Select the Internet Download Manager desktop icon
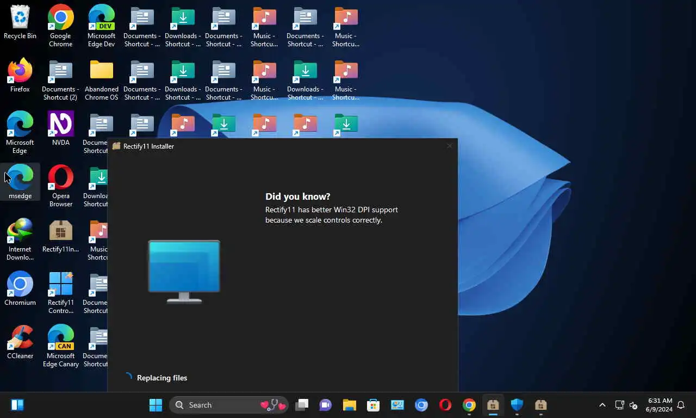Image resolution: width=696 pixels, height=418 pixels. coord(20,239)
